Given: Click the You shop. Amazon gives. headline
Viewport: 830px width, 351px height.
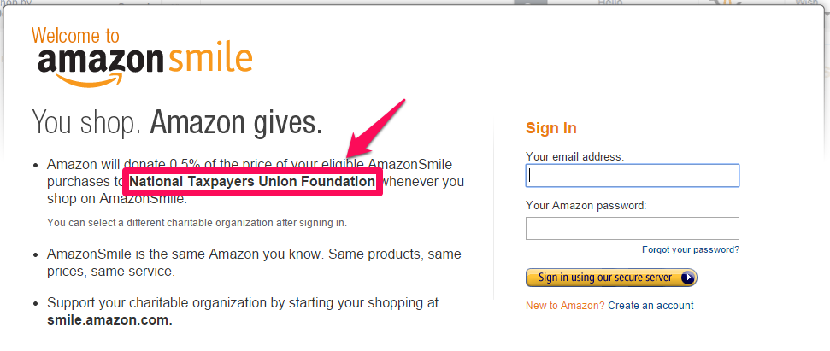Looking at the screenshot, I should point(177,121).
